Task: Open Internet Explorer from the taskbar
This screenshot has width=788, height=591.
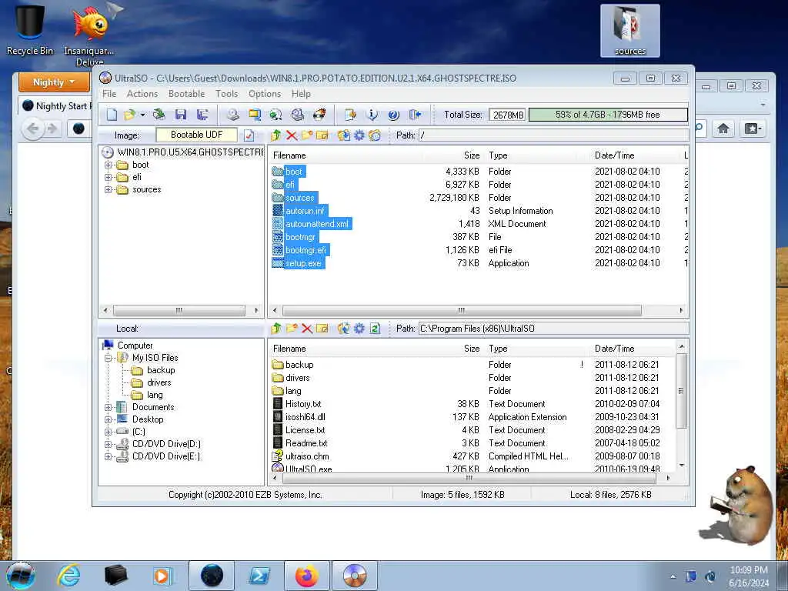Action: click(x=68, y=576)
